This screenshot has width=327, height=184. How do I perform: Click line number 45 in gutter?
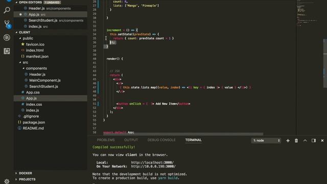tap(95, 79)
